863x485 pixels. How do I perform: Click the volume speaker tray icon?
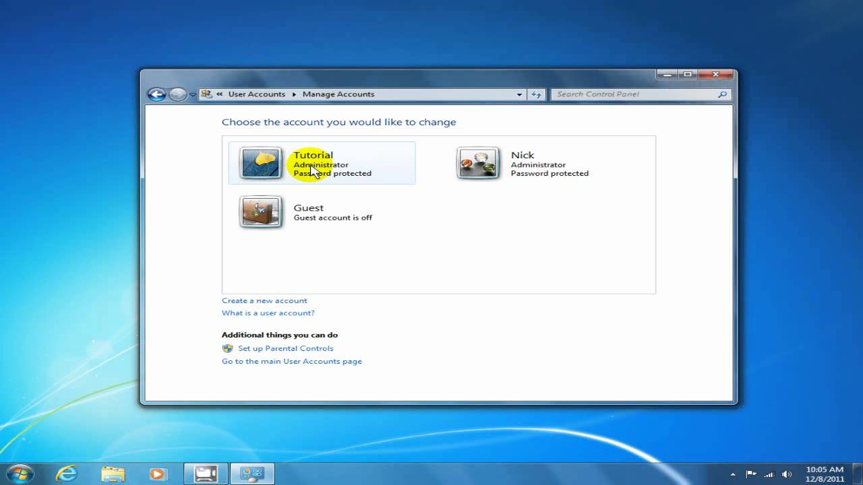pos(787,474)
